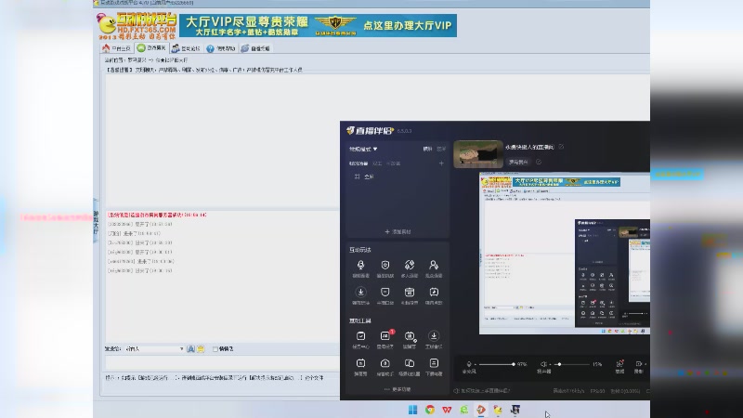Image resolution: width=743 pixels, height=418 pixels.
Task: Click the 直播伴侣 icon on the taskbar
Action: pos(481,410)
